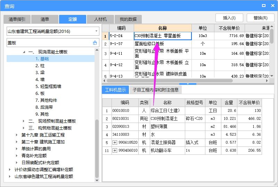This screenshot has width=278, height=187.
Task: Select code cell 9-4-11
Action: tap(121, 53)
